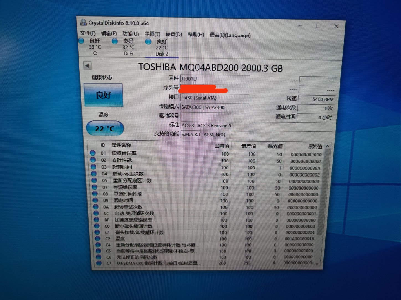401x300 pixels.
Task: Click the 转速 field showing 5400 RPM
Action: tap(316, 99)
